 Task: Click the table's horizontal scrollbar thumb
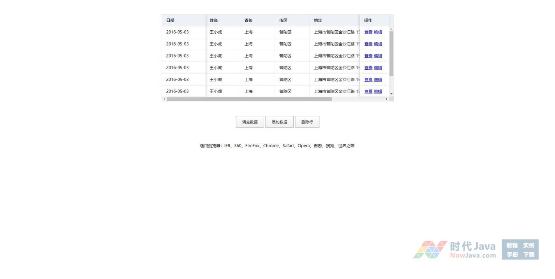pos(249,99)
